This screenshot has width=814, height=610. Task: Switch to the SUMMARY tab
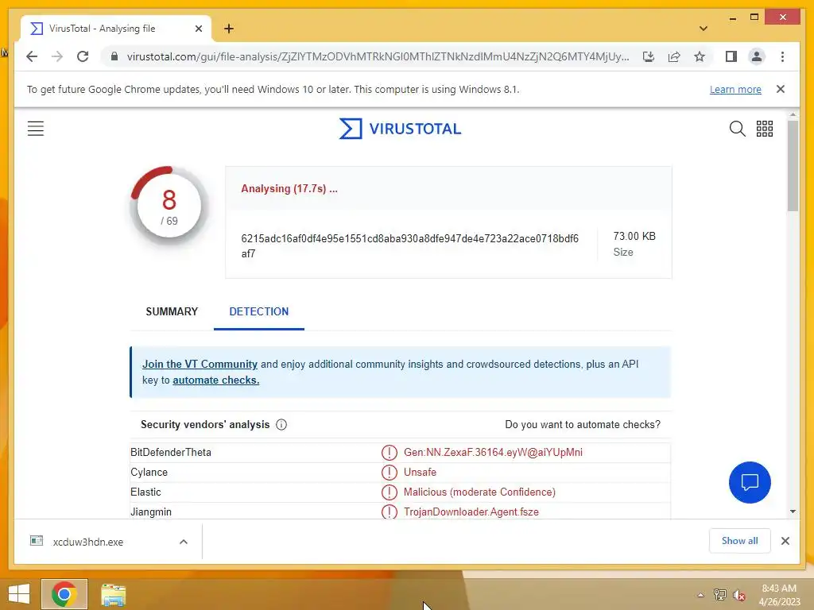click(172, 311)
